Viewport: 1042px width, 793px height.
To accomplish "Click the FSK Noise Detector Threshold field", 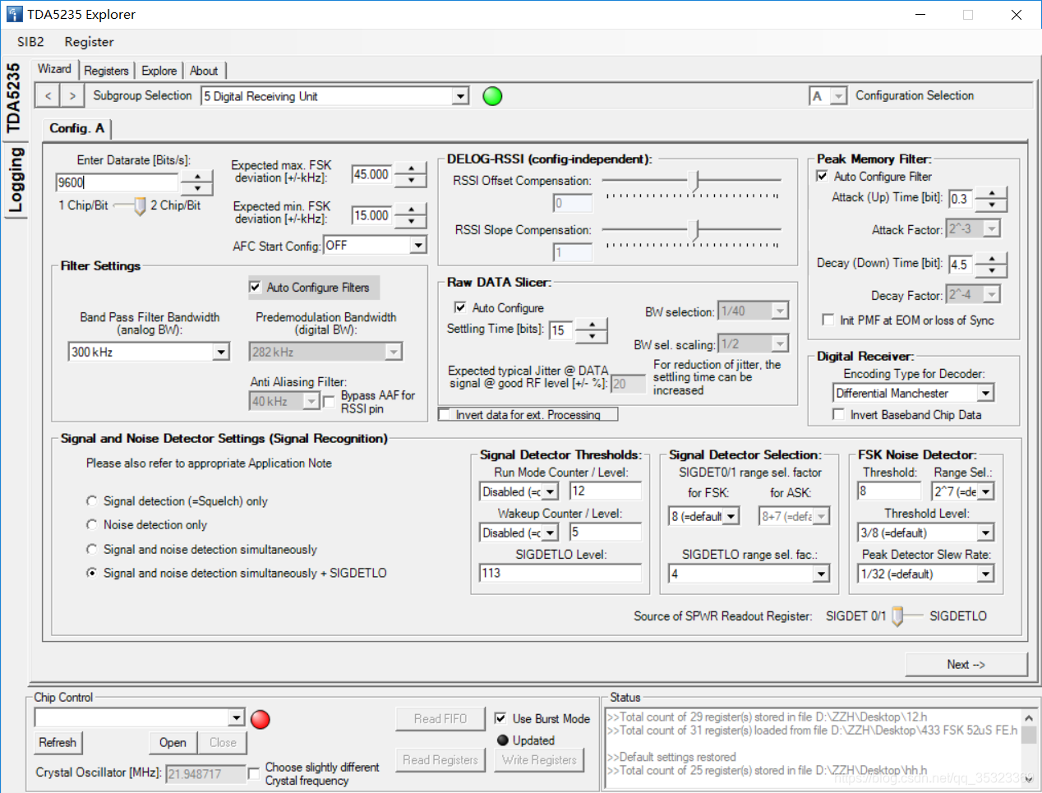I will [889, 491].
